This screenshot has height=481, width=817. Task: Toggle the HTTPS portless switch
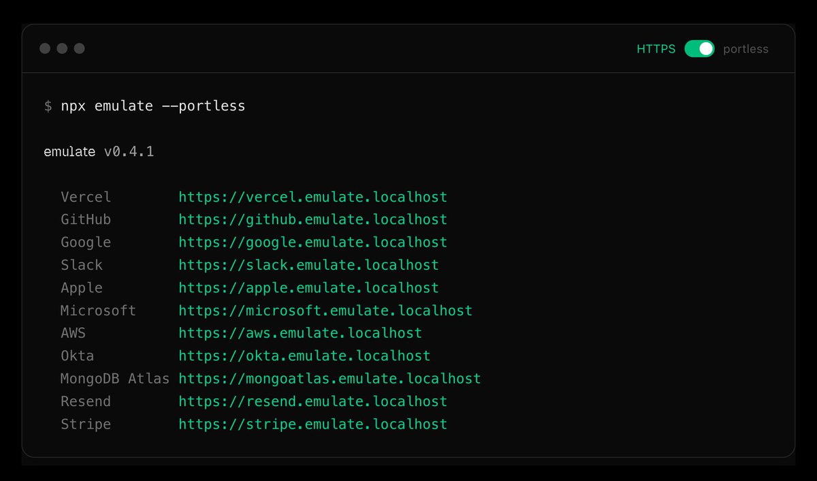tap(699, 49)
